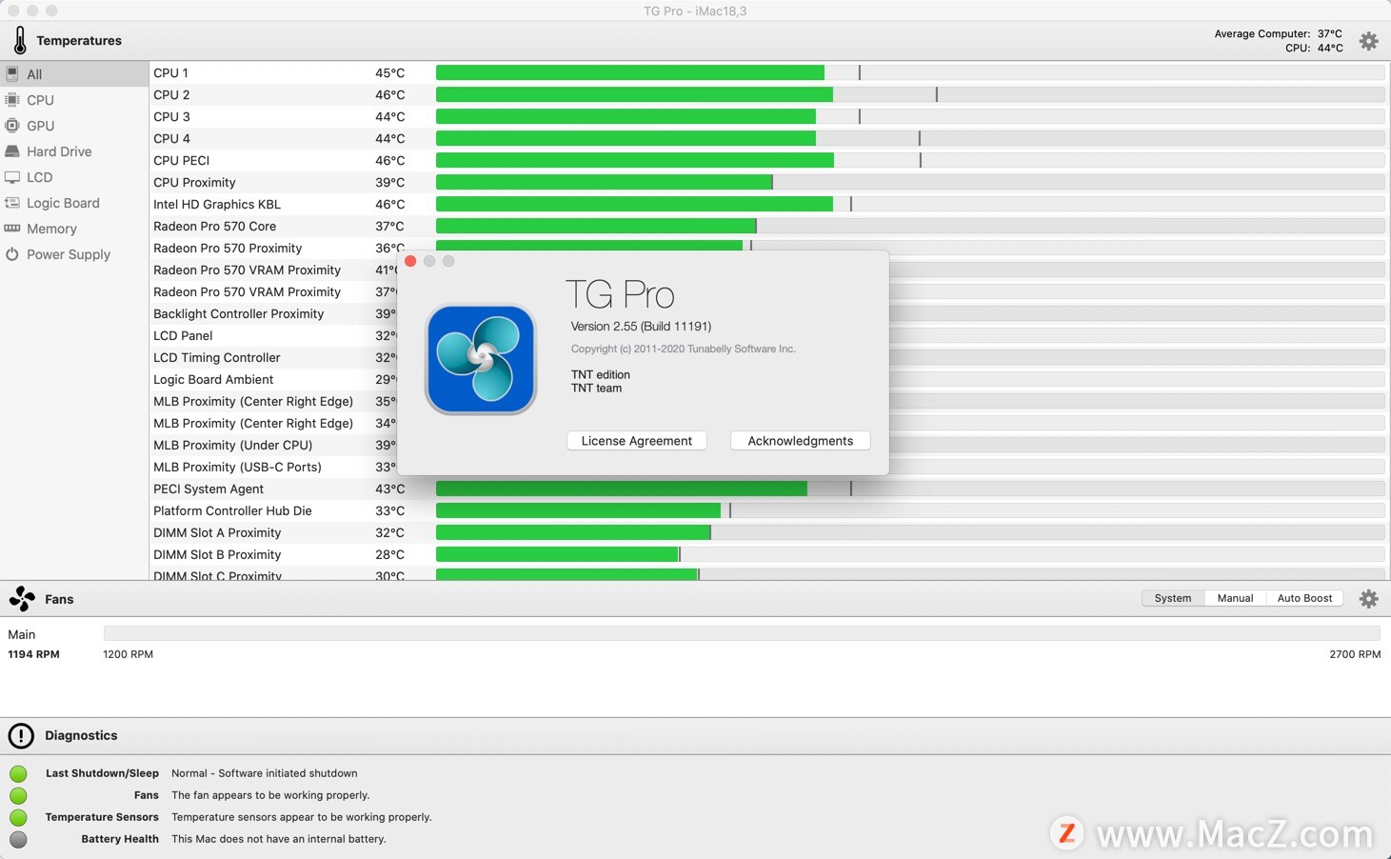Open the Acknowledgments
Viewport: 1391px width, 859px height.
pos(801,441)
